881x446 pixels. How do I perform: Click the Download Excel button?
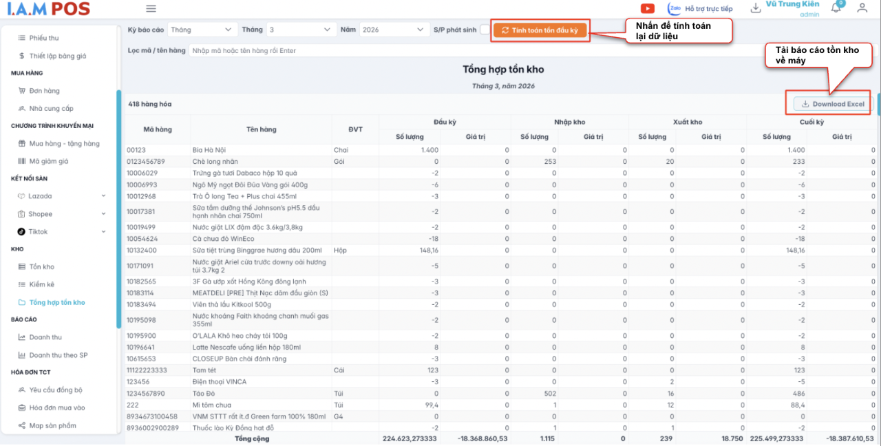(x=832, y=104)
